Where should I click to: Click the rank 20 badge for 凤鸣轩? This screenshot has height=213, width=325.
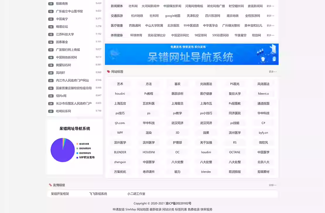point(51,73)
